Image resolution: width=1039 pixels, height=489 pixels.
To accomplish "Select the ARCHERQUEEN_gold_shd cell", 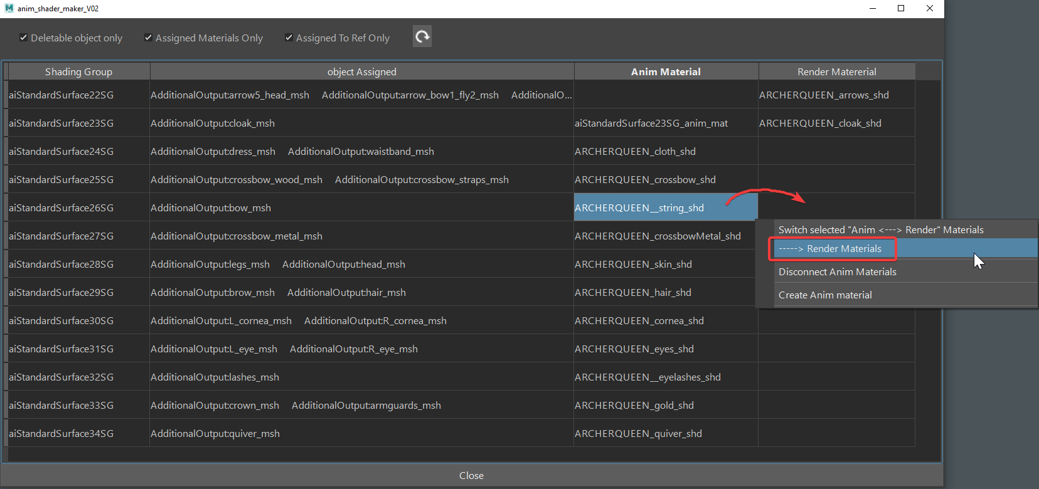I will [x=666, y=405].
